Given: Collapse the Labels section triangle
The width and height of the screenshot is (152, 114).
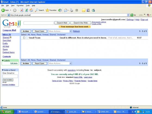Looking at the screenshot, I should click(3, 61).
